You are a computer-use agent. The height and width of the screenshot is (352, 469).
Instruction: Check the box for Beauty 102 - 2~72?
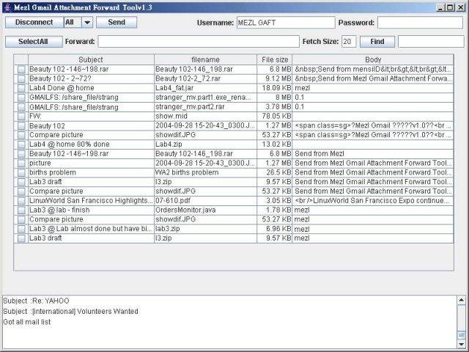click(x=21, y=78)
